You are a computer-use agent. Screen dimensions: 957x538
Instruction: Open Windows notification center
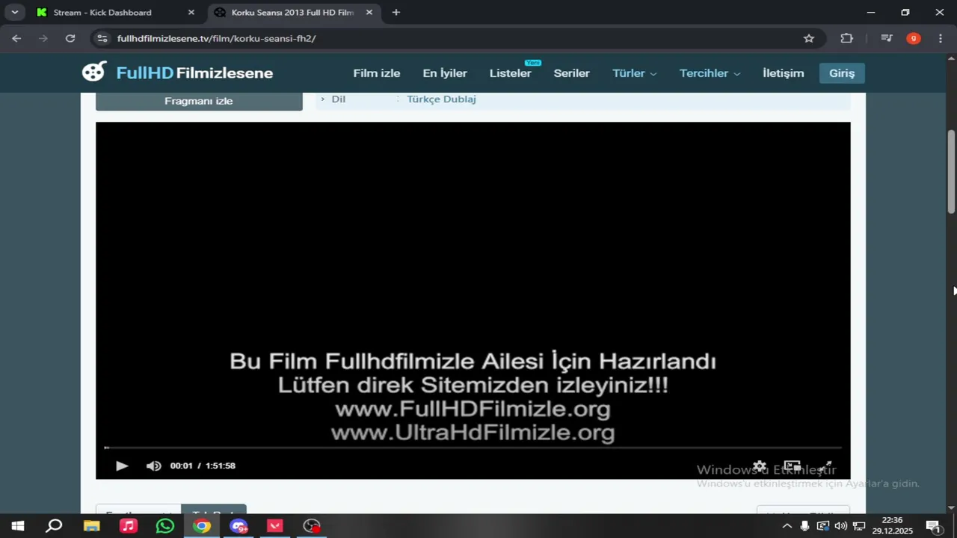(933, 526)
